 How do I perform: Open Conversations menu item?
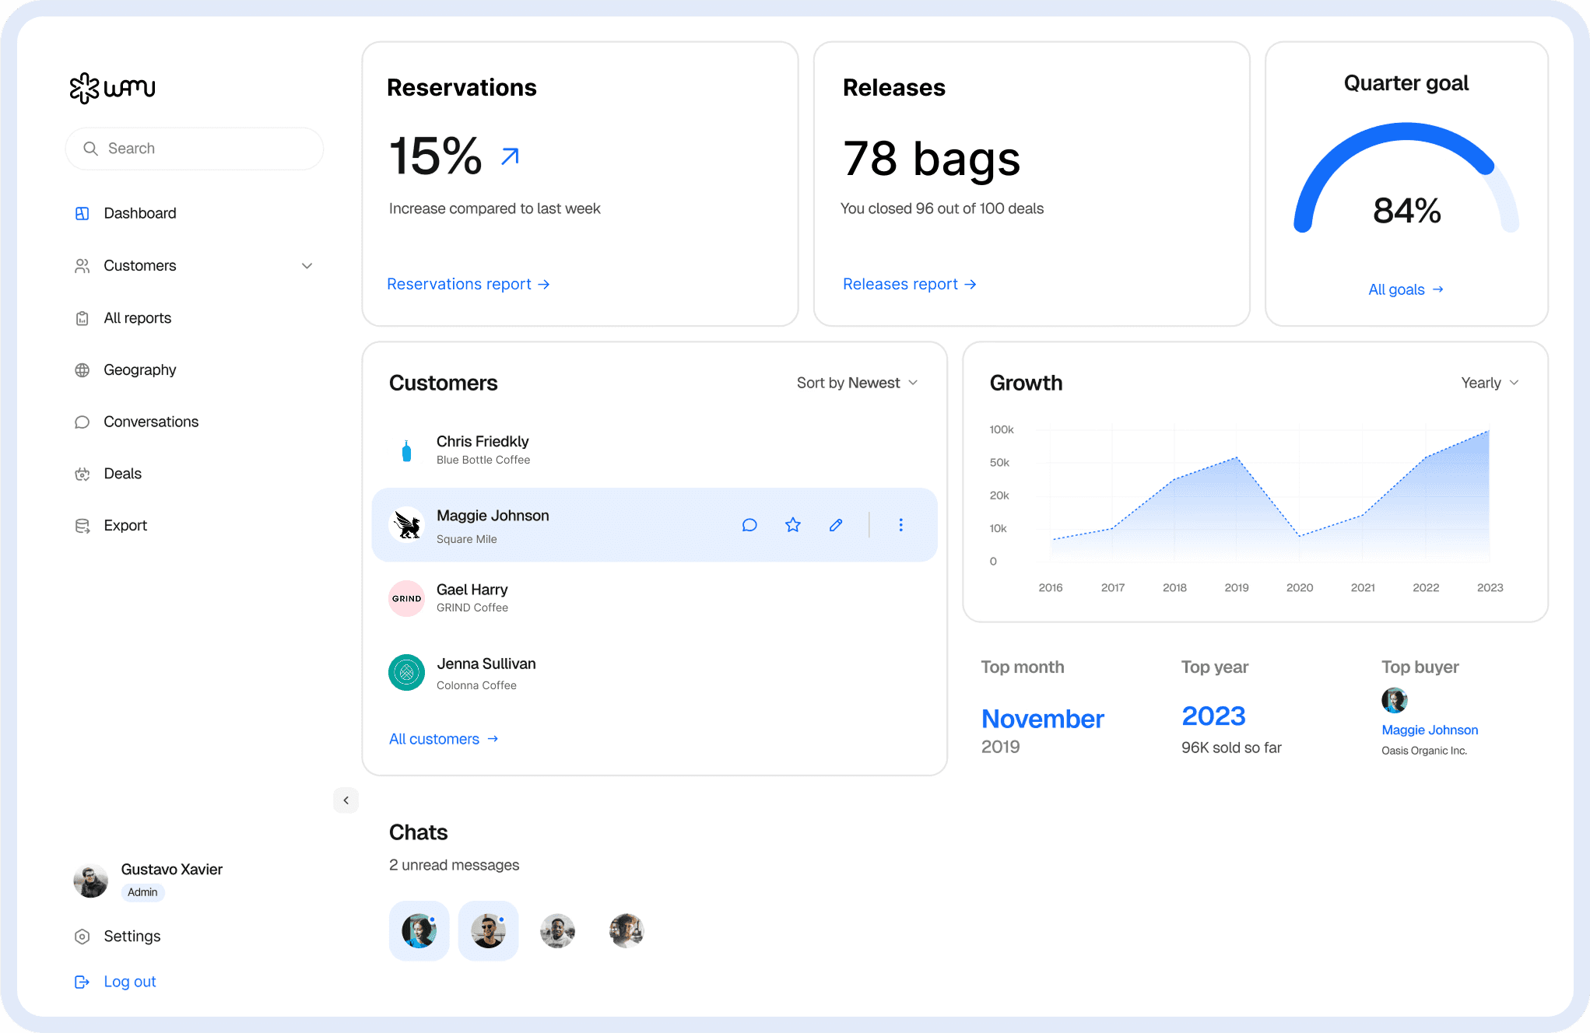pyautogui.click(x=151, y=422)
